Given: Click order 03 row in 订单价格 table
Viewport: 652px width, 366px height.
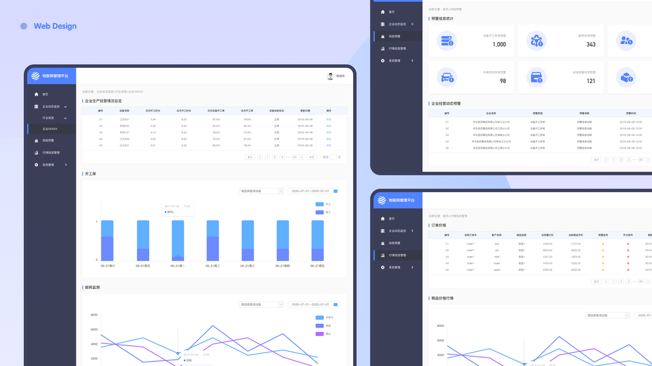Looking at the screenshot, I should pyautogui.click(x=541, y=257).
